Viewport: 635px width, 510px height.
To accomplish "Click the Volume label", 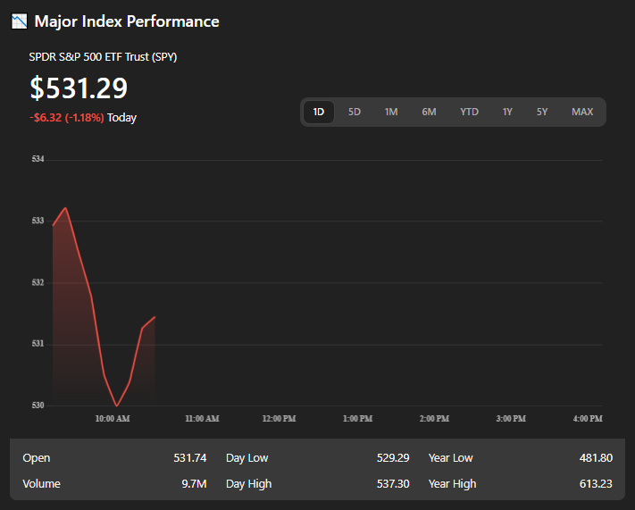I will click(41, 484).
